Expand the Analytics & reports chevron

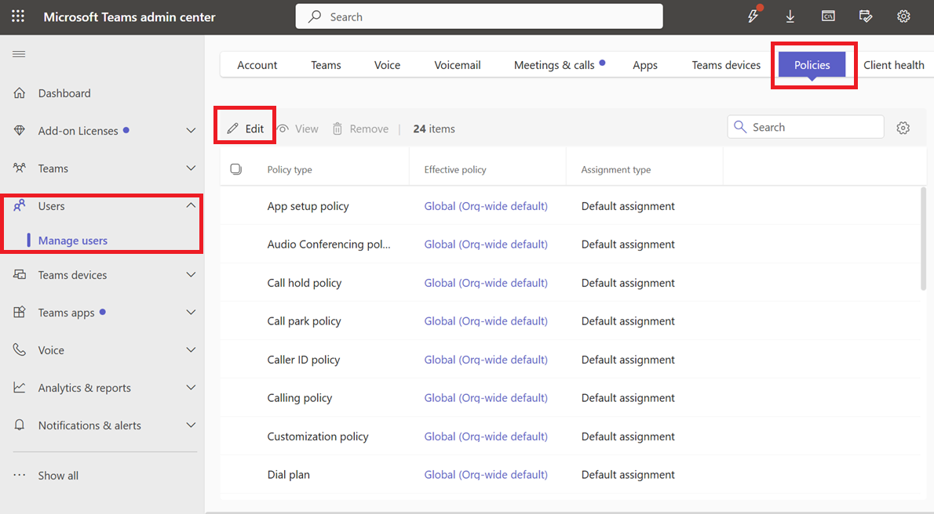coord(191,387)
